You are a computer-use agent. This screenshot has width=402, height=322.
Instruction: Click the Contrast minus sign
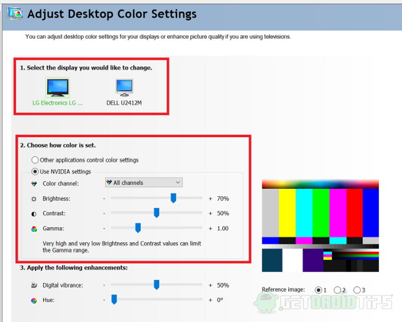104,214
